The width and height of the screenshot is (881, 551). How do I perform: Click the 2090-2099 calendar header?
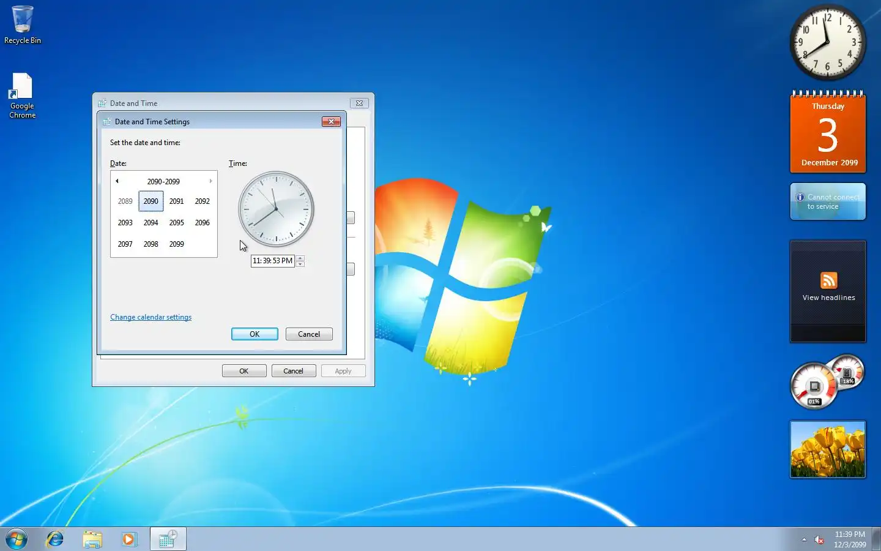pyautogui.click(x=163, y=181)
